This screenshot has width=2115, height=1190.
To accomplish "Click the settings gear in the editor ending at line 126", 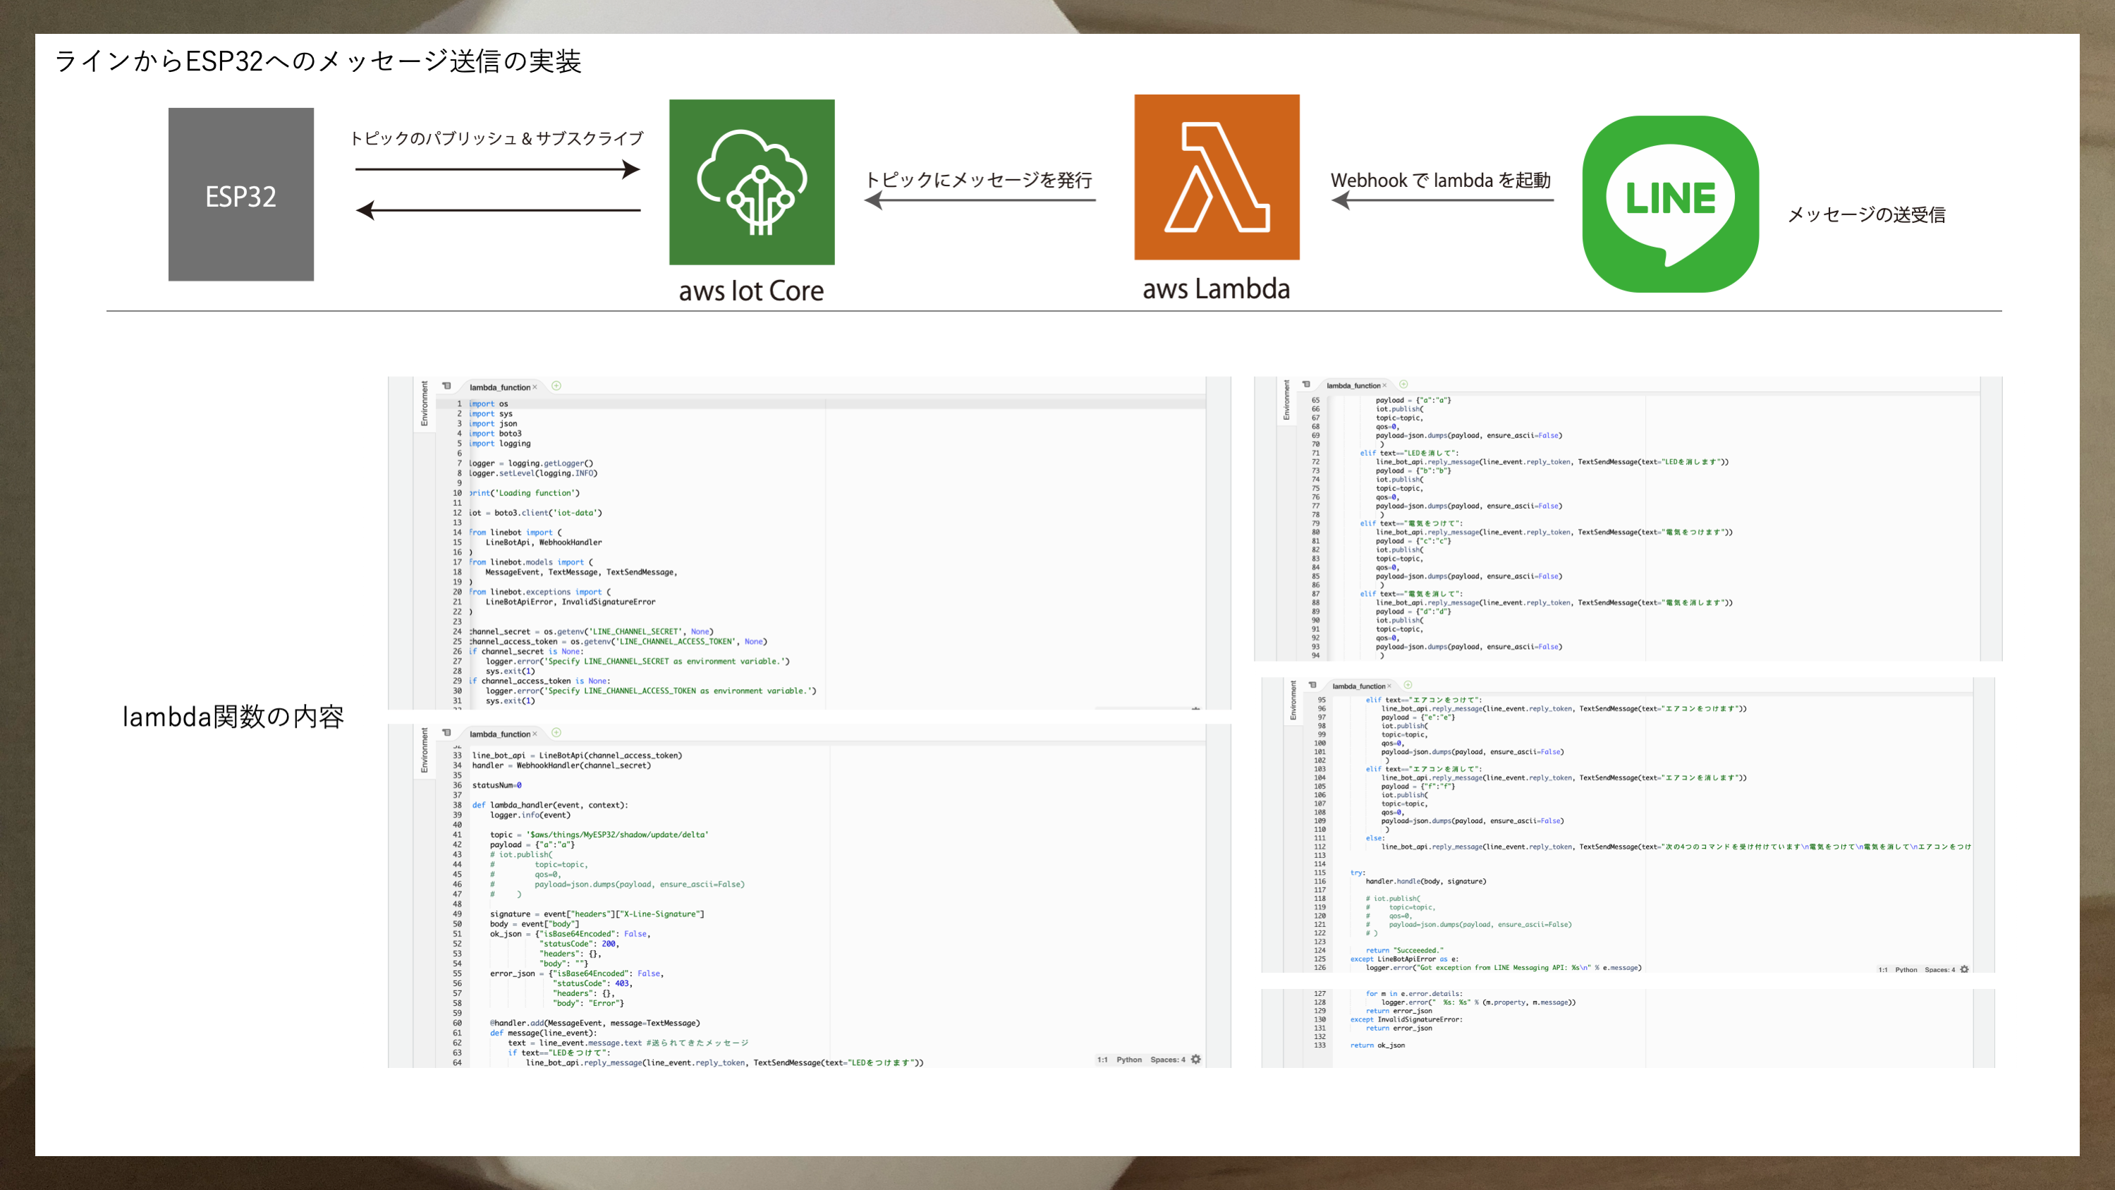I will (x=1964, y=969).
